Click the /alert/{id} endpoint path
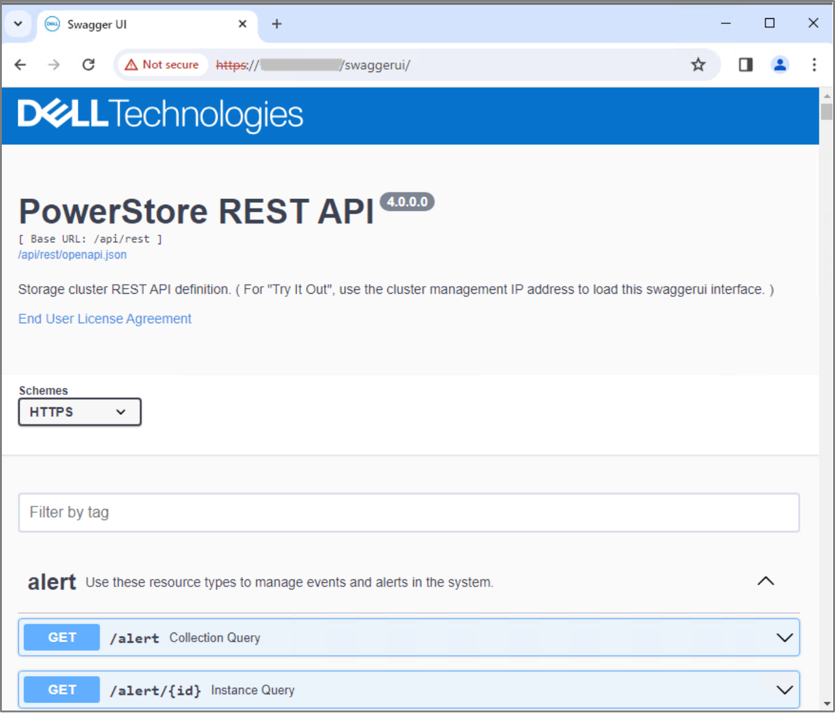This screenshot has height=713, width=835. 155,690
